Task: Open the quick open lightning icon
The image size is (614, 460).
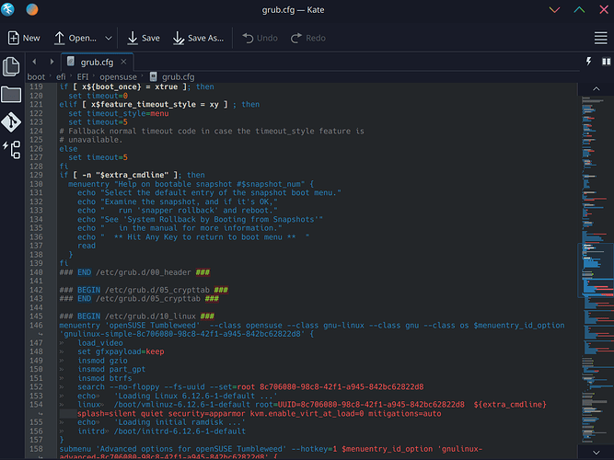Action: click(x=588, y=62)
